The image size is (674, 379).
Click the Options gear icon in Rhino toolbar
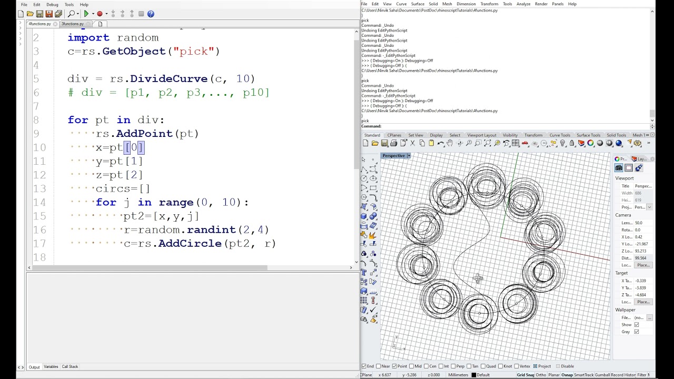pos(637,143)
